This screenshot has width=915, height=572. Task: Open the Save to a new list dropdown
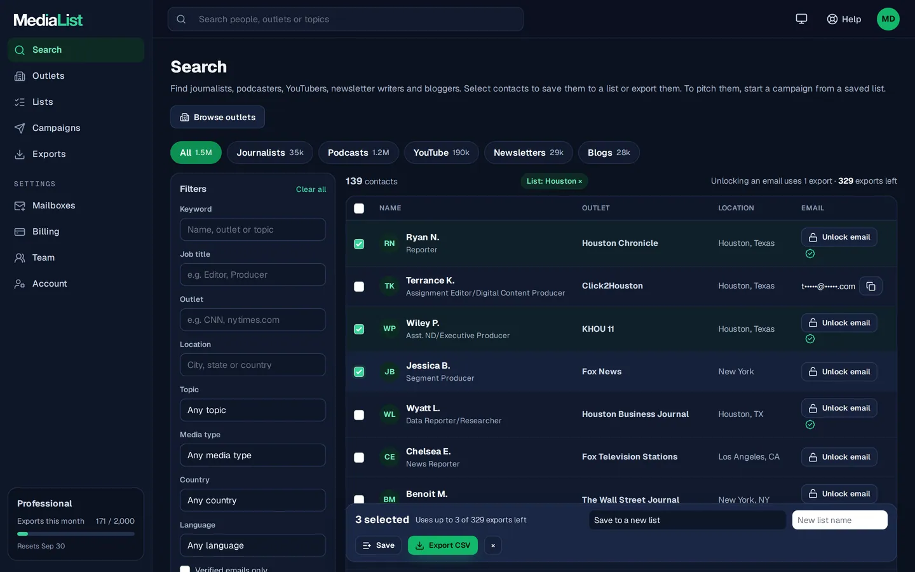[688, 520]
